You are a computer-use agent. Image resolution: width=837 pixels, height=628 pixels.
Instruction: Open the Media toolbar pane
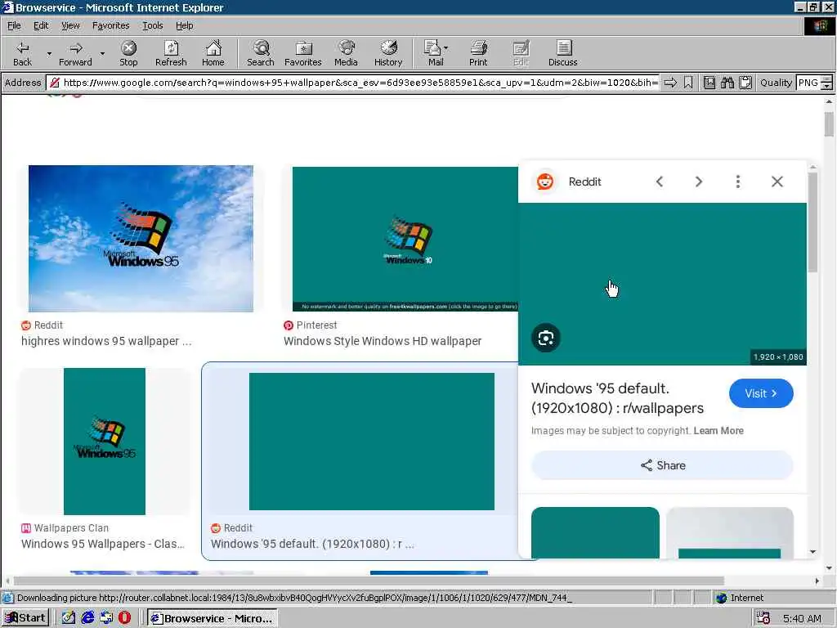click(x=346, y=53)
